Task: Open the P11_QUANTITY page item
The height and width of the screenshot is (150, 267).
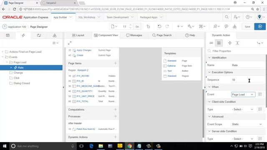Action: [x=84, y=91]
